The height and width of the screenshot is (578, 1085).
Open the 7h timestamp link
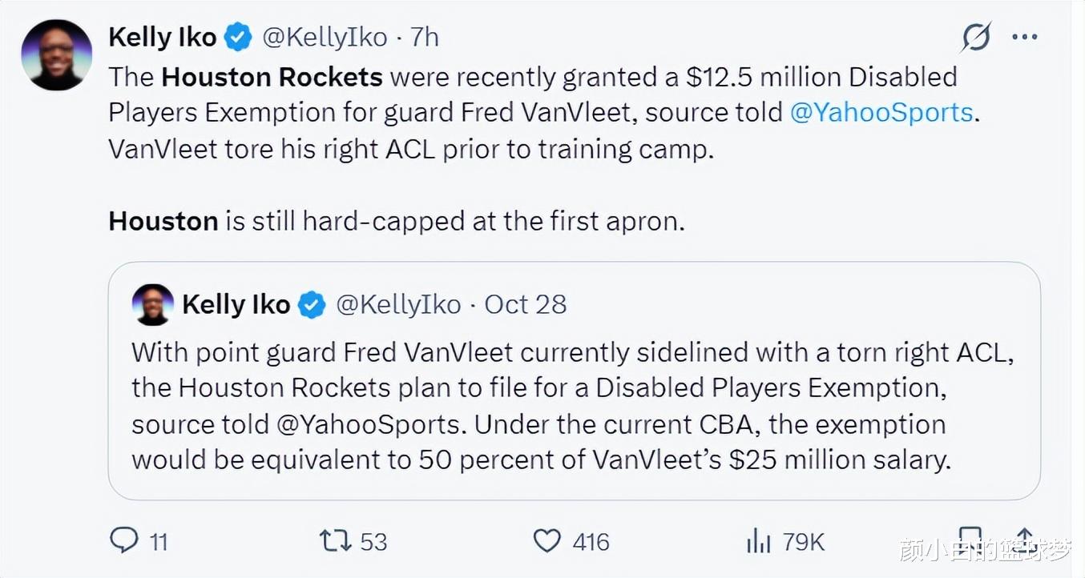click(x=424, y=37)
